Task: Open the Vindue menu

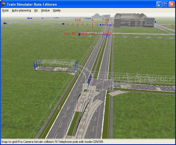Action: 45,10
